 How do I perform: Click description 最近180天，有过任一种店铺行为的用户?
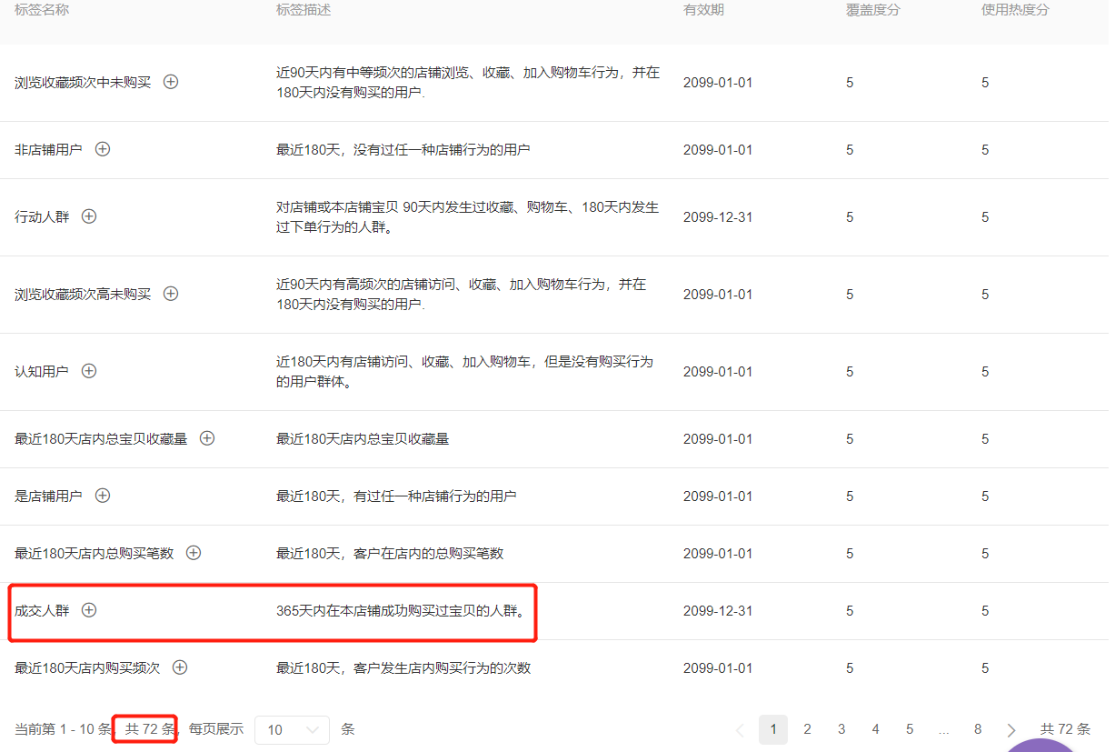pos(396,496)
